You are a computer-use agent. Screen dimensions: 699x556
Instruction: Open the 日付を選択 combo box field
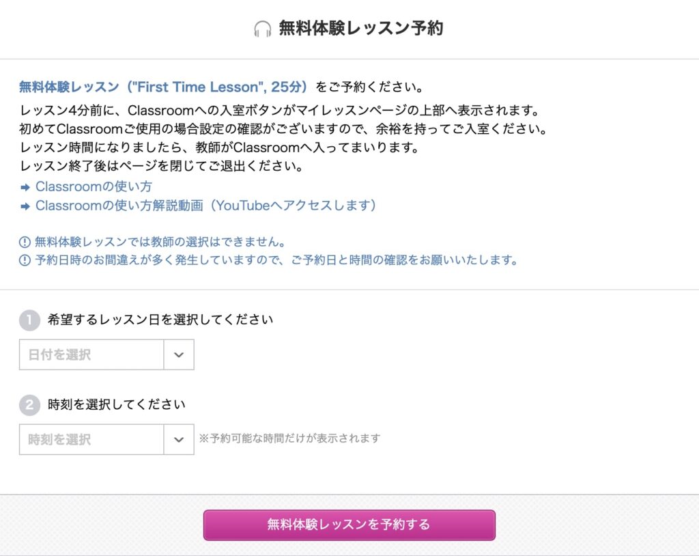(x=106, y=355)
